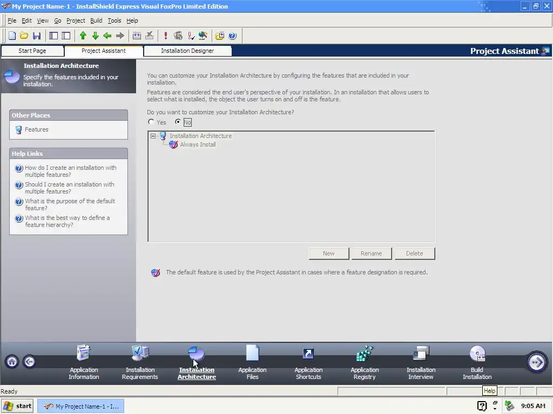Viewport: 553px width, 414px height.
Task: Open the View menu
Action: [43, 20]
